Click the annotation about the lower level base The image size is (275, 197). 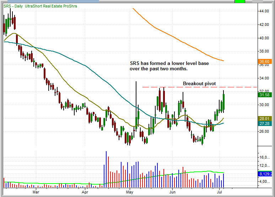(169, 66)
